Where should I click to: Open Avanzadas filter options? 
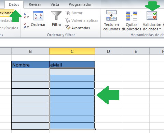[78, 28]
